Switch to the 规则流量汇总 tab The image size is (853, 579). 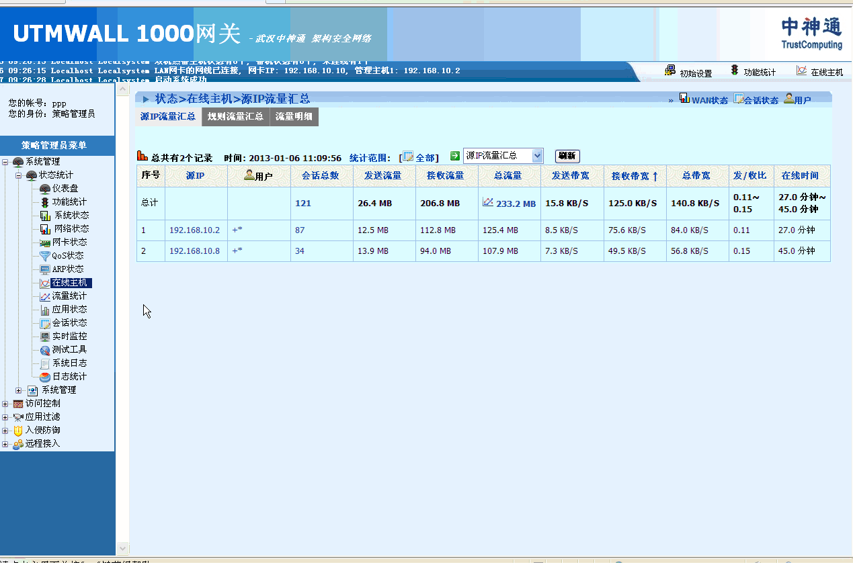pos(235,116)
